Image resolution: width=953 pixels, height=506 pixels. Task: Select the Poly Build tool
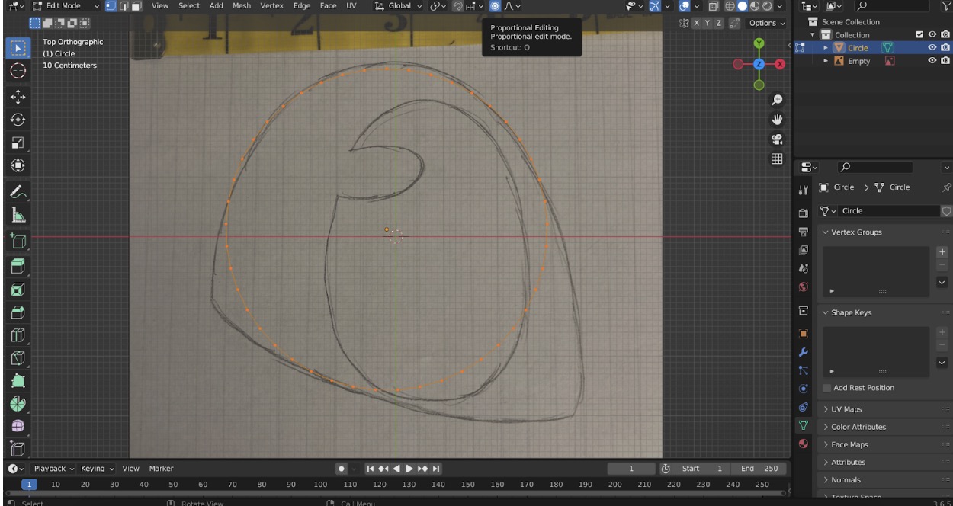pyautogui.click(x=19, y=381)
